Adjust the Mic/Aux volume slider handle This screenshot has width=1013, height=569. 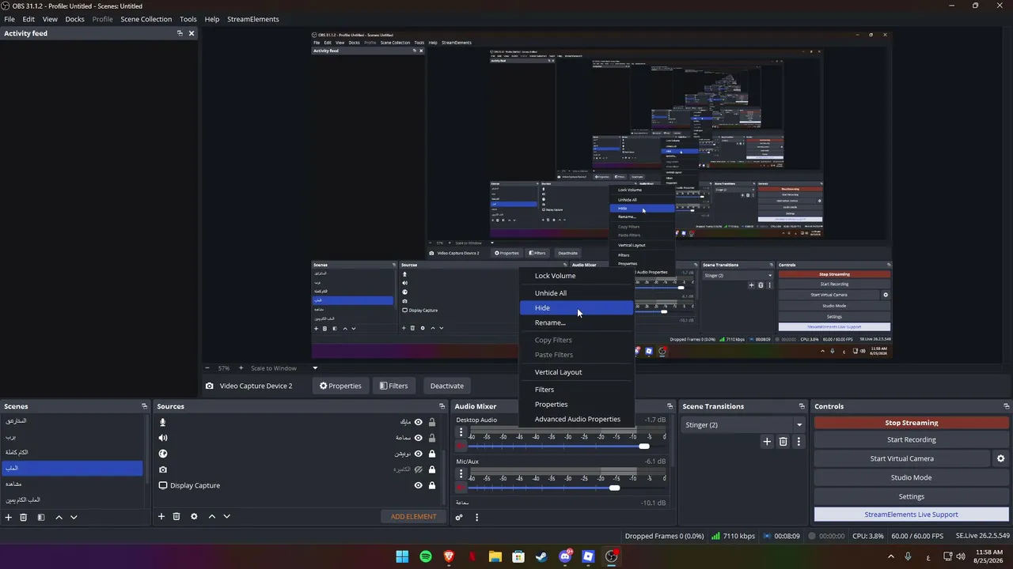614,488
